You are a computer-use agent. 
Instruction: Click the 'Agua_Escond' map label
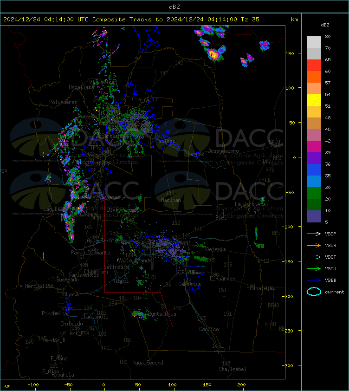coord(148,363)
